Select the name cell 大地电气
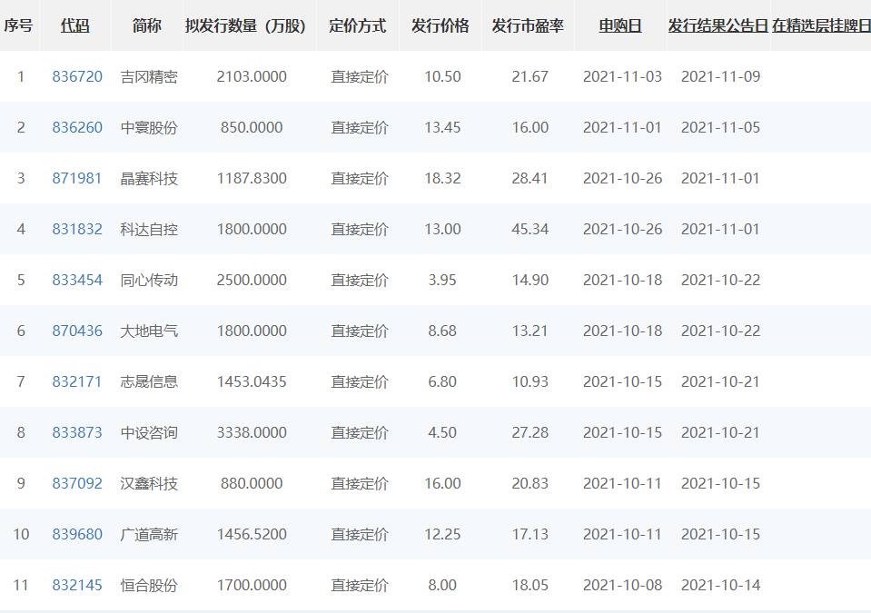871x613 pixels. [149, 331]
